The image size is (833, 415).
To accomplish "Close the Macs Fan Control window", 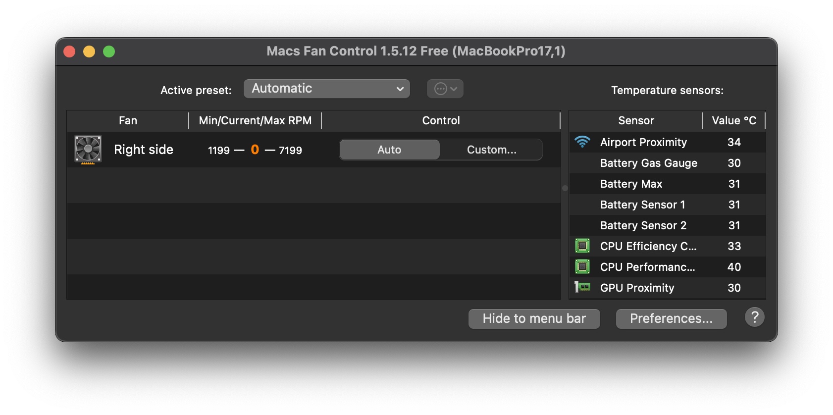I will (69, 52).
